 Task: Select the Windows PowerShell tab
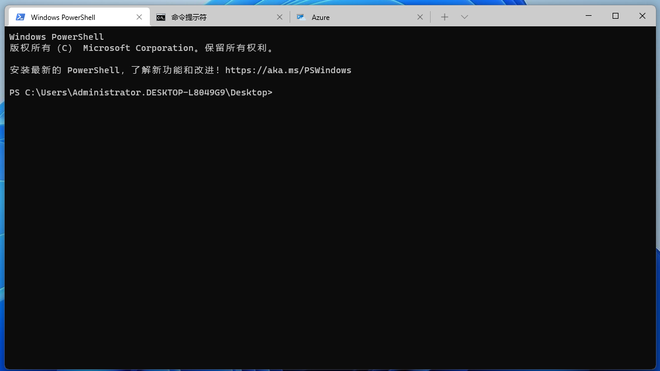[x=79, y=17]
